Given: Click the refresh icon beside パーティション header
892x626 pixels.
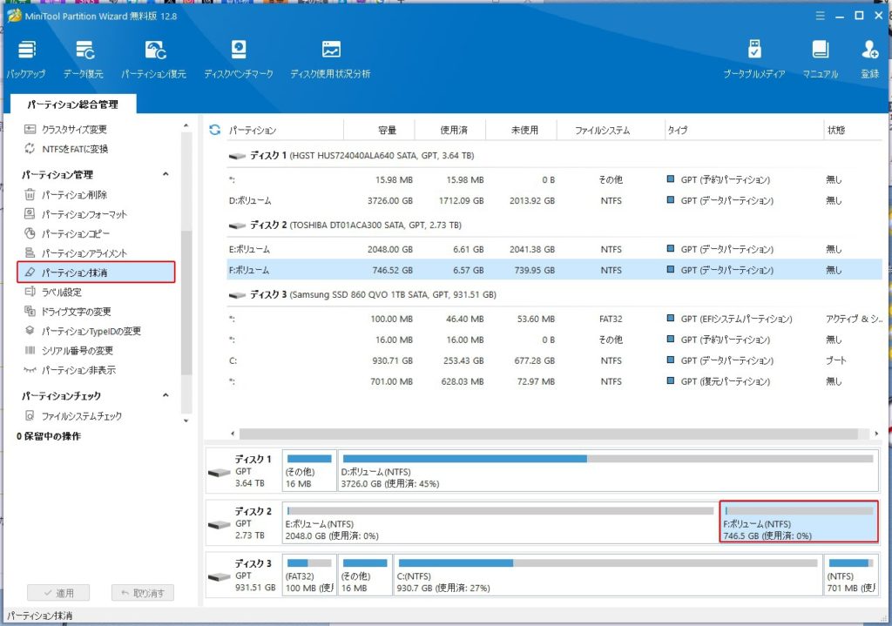Looking at the screenshot, I should tap(215, 131).
